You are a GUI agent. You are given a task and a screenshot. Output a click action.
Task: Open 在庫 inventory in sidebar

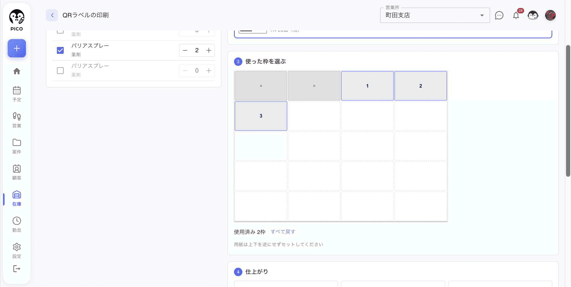tap(17, 198)
